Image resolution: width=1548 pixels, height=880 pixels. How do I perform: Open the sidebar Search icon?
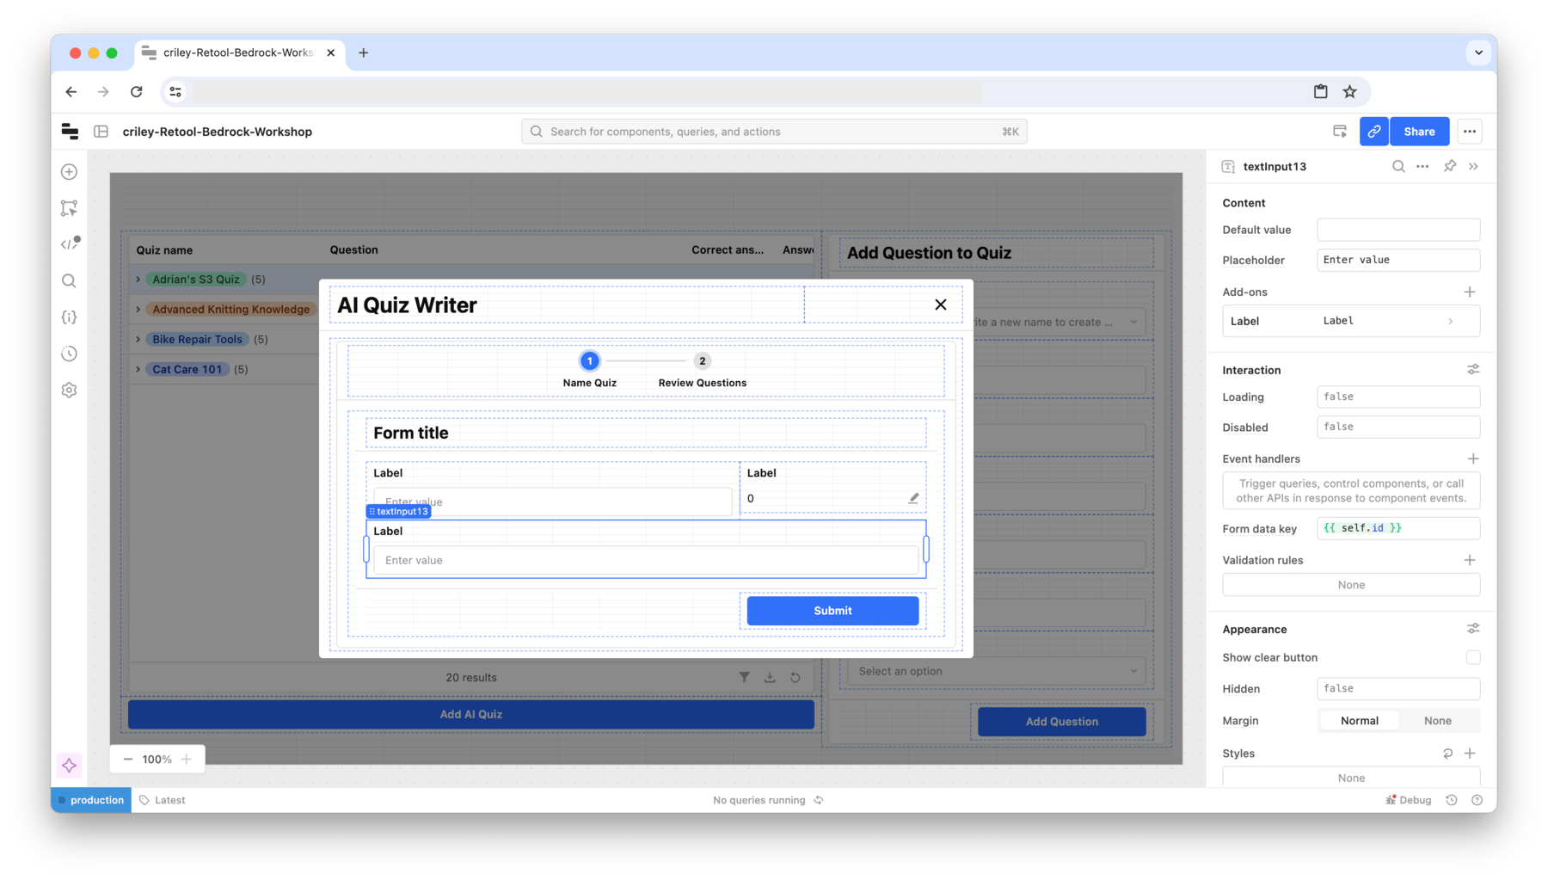(x=70, y=281)
